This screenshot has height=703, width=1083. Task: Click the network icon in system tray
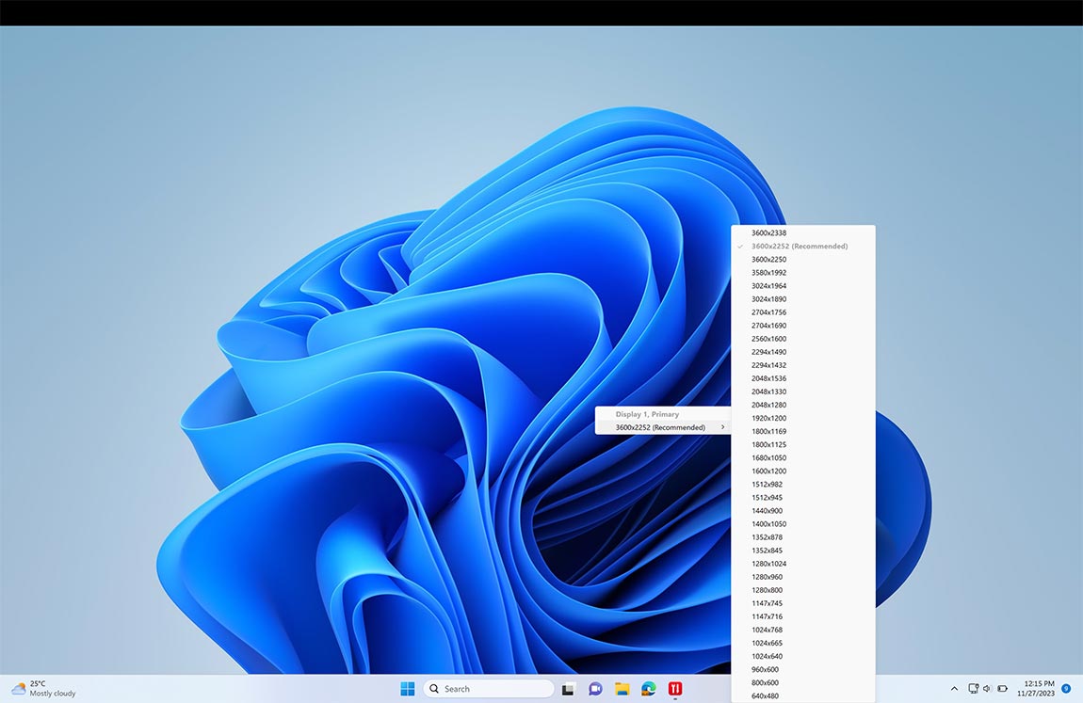click(973, 689)
